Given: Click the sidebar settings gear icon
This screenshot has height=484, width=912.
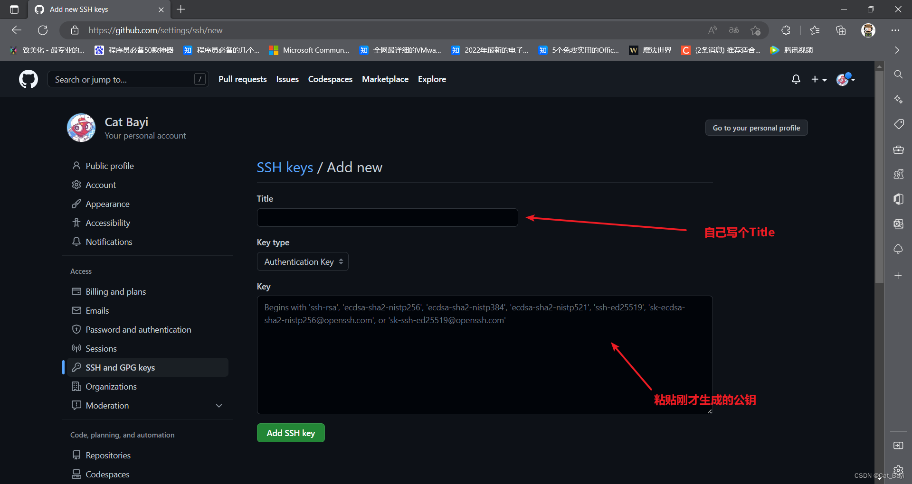Looking at the screenshot, I should pos(898,470).
